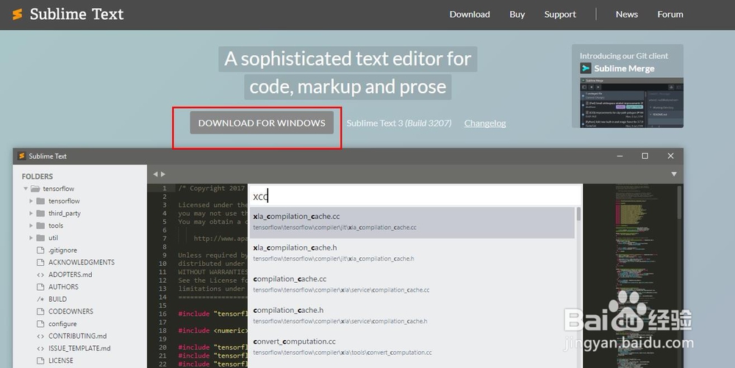Click into the Goto Anything search field
Image resolution: width=735 pixels, height=368 pixels.
click(415, 195)
